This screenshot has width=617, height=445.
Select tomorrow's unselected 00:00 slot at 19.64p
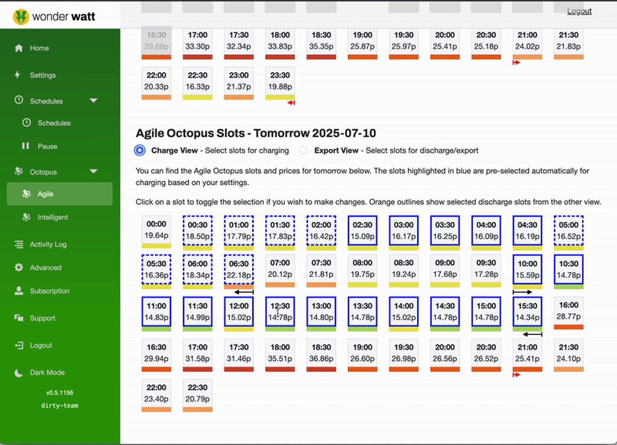[156, 231]
